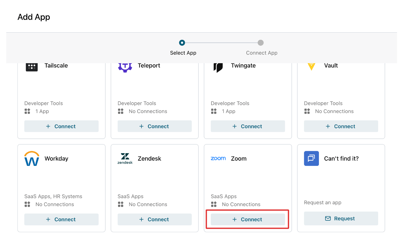Click the Connect App step circle
Image resolution: width=403 pixels, height=244 pixels.
click(261, 43)
